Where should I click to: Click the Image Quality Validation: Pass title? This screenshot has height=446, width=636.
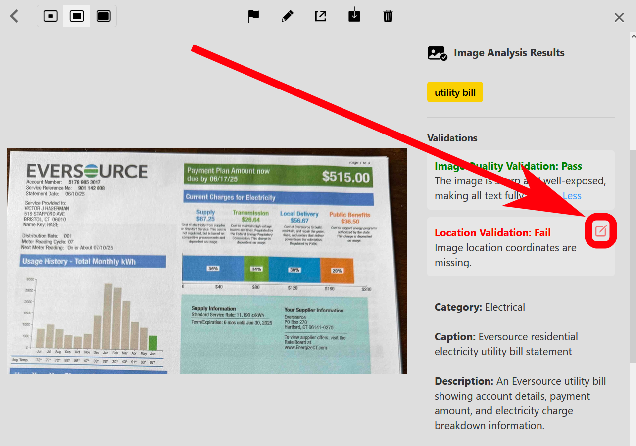(x=508, y=166)
